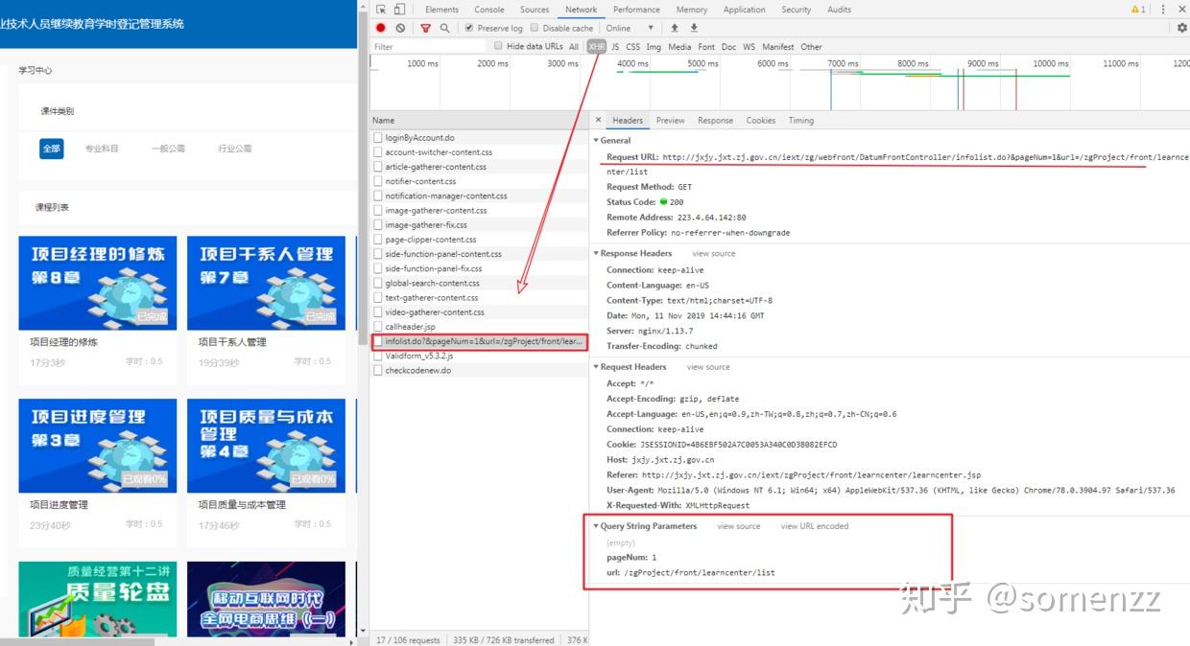Image resolution: width=1190 pixels, height=646 pixels.
Task: Collapse the Response Headers section
Action: [597, 253]
